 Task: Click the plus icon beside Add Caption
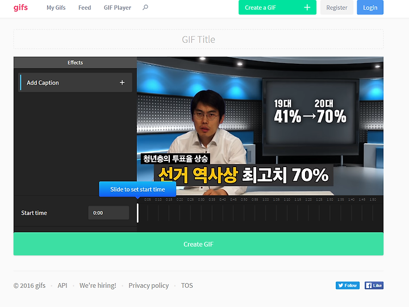pyautogui.click(x=122, y=82)
